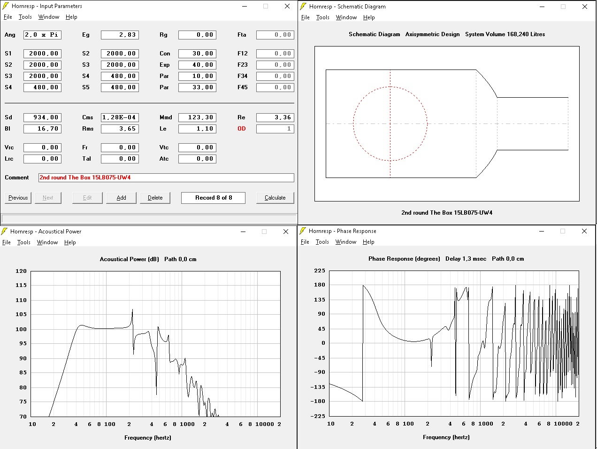Open Help menu in Phase Response window

[368, 242]
